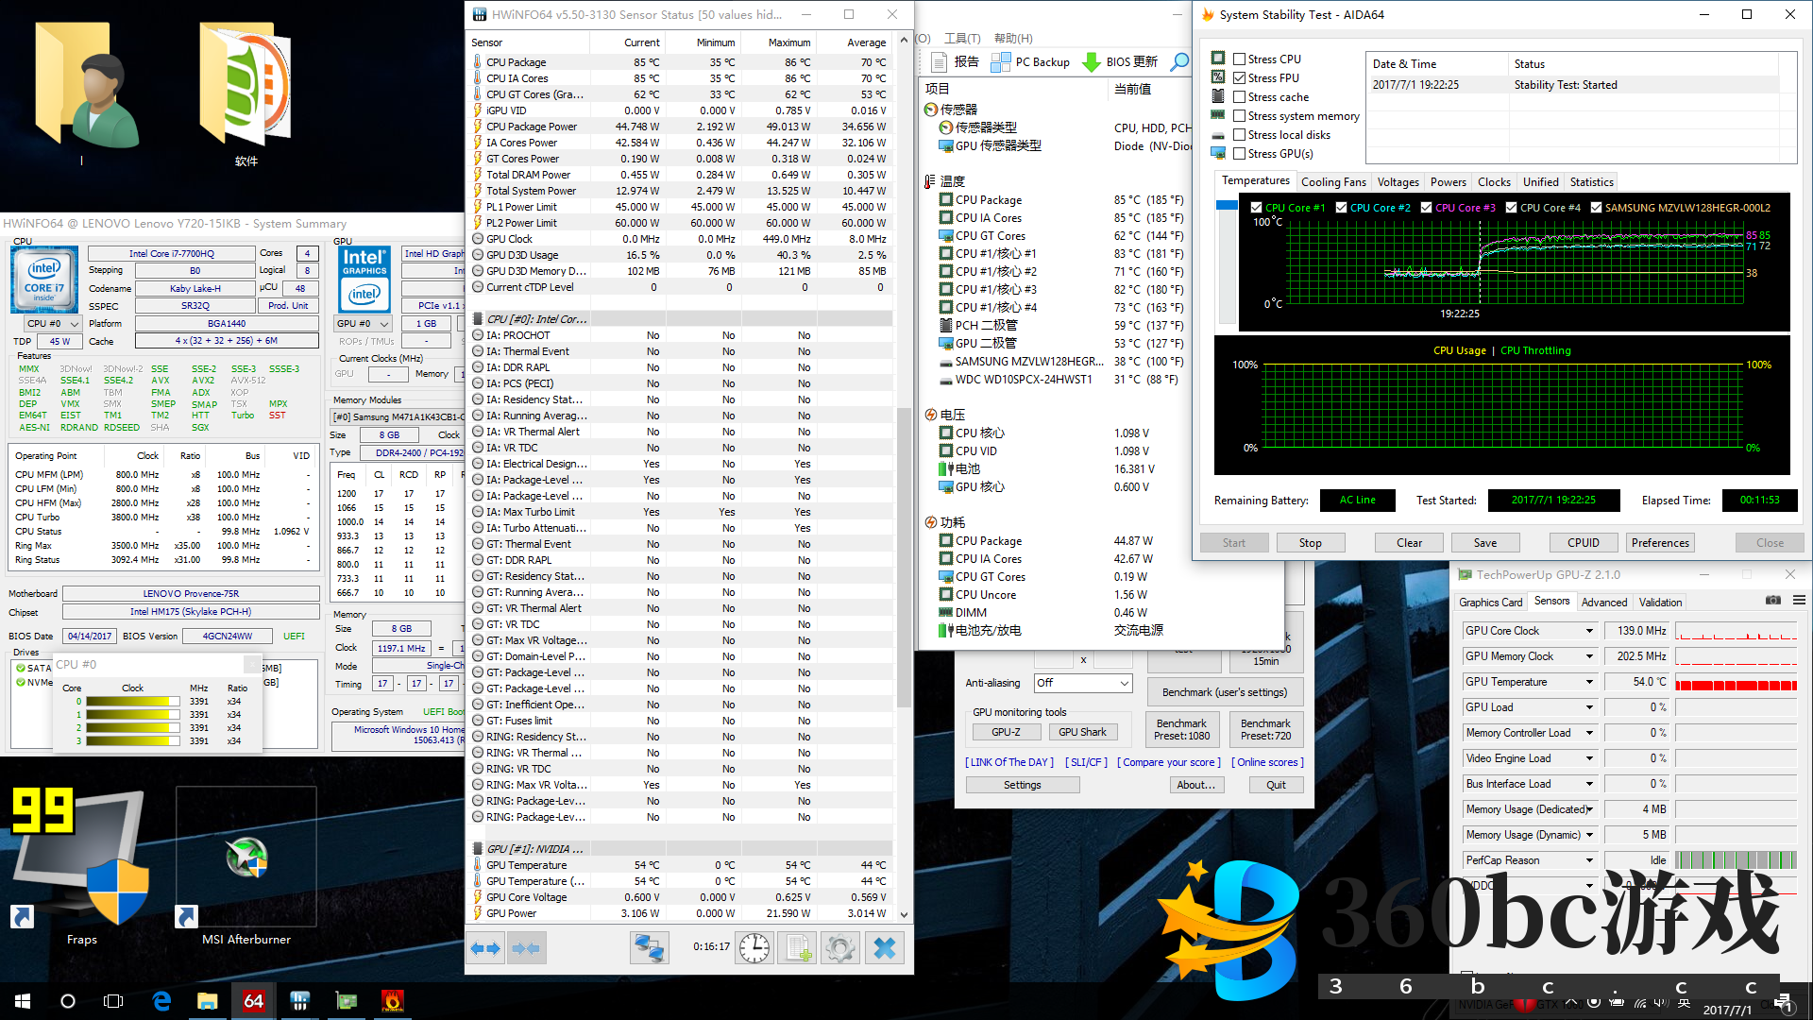1813x1020 pixels.
Task: Open the CPU #0 selector dropdown
Action: [x=53, y=323]
